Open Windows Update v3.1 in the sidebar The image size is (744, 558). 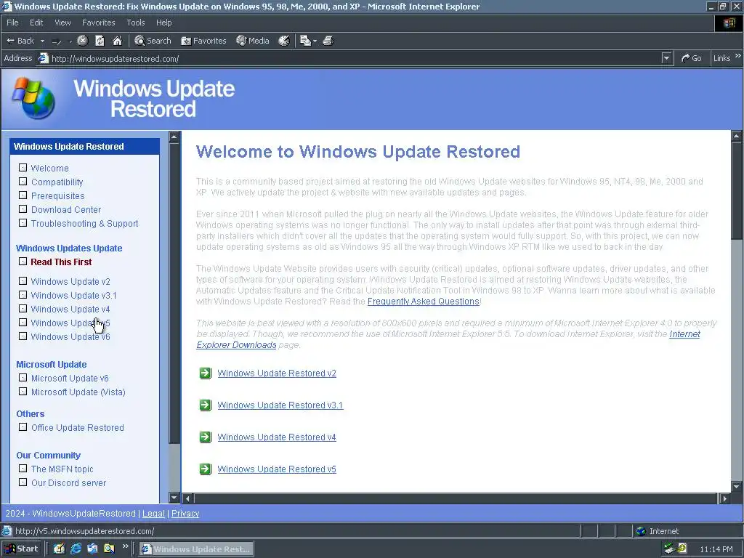73,295
